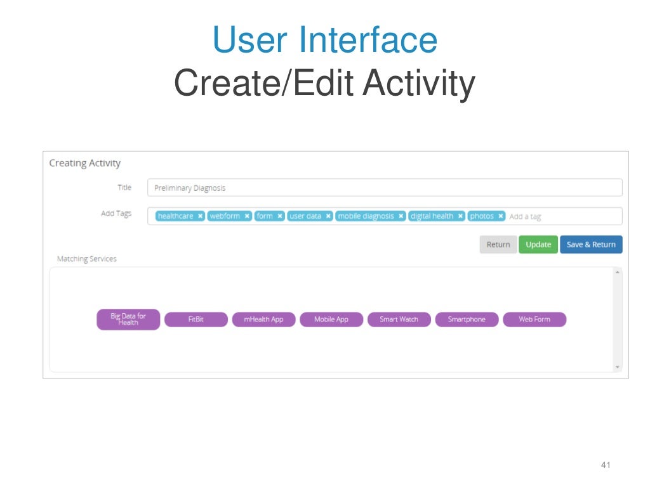This screenshot has height=487, width=650.
Task: Select the Mobile App service
Action: [331, 320]
